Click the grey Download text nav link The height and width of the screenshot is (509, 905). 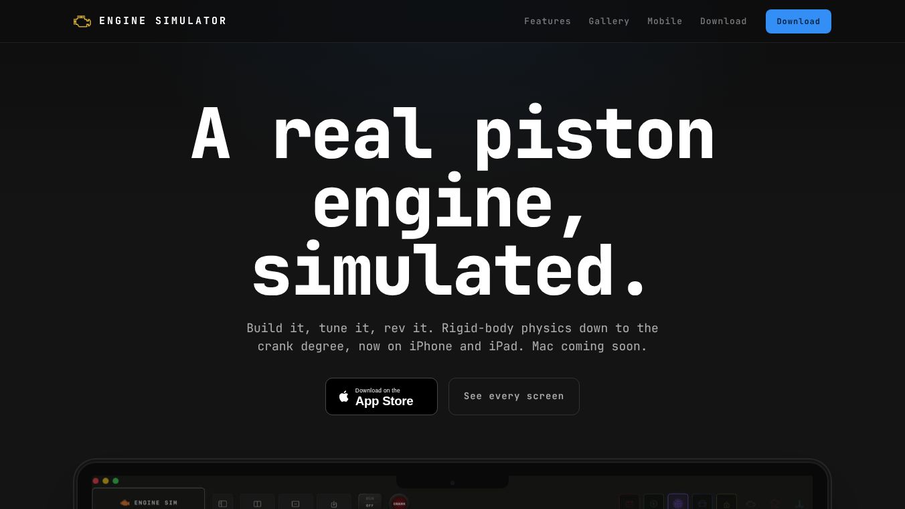pos(724,21)
